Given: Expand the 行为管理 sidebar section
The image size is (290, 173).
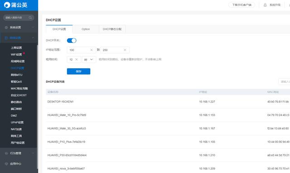Looking at the screenshot, I should pos(33,153).
